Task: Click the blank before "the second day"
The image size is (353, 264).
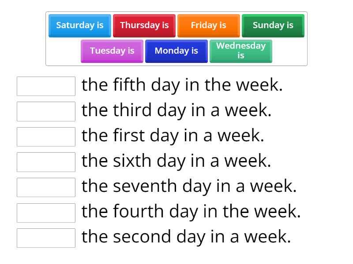Action: tap(46, 238)
